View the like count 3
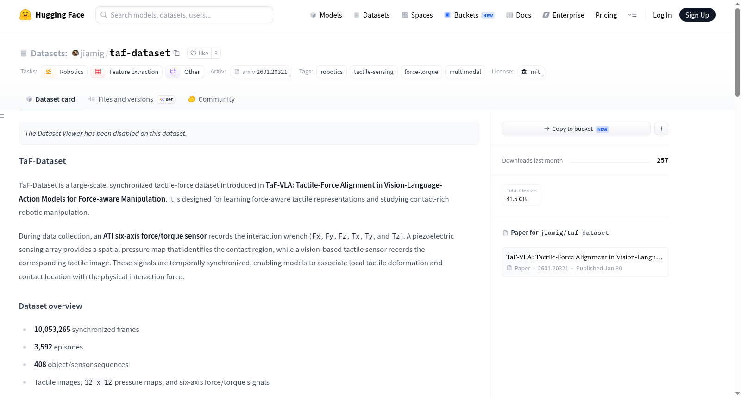Screen dimensions: 741x398 click(216, 53)
